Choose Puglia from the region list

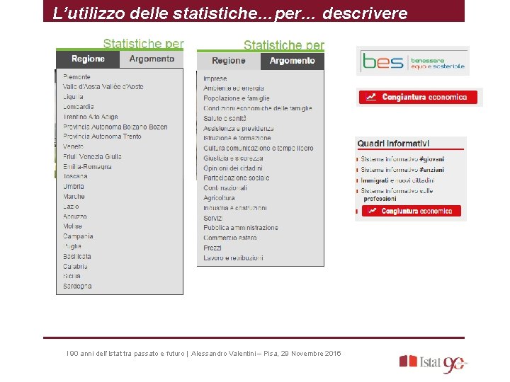point(72,246)
